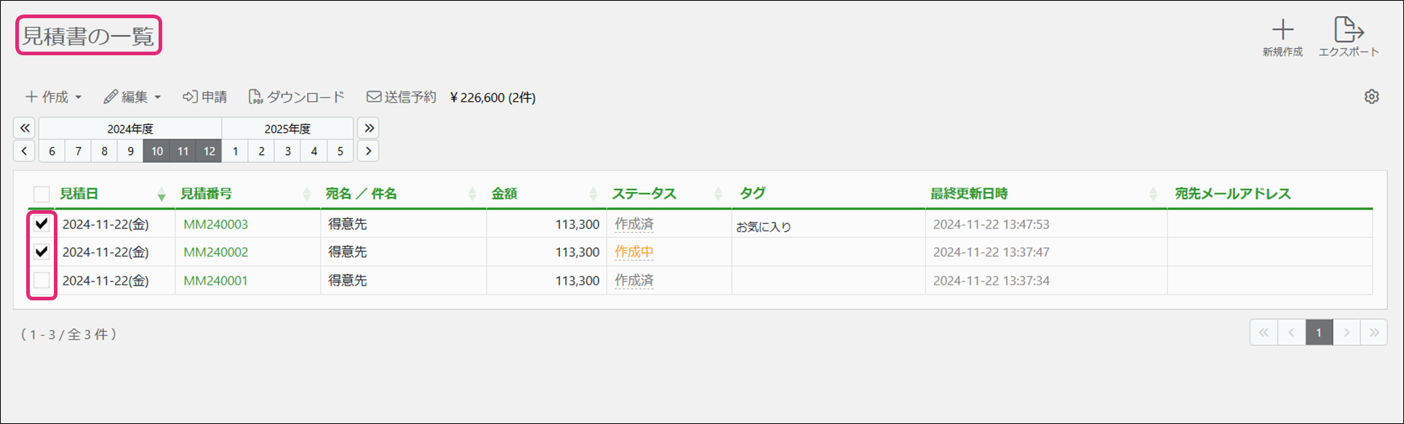Click the ダウンロード PDF icon button

(296, 97)
